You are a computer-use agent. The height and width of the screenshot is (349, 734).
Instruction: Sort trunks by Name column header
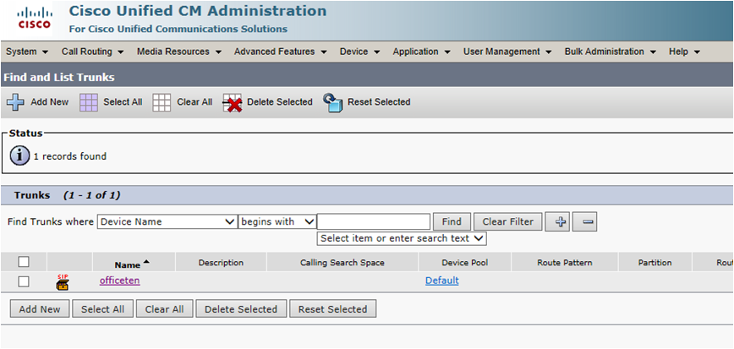click(x=128, y=263)
